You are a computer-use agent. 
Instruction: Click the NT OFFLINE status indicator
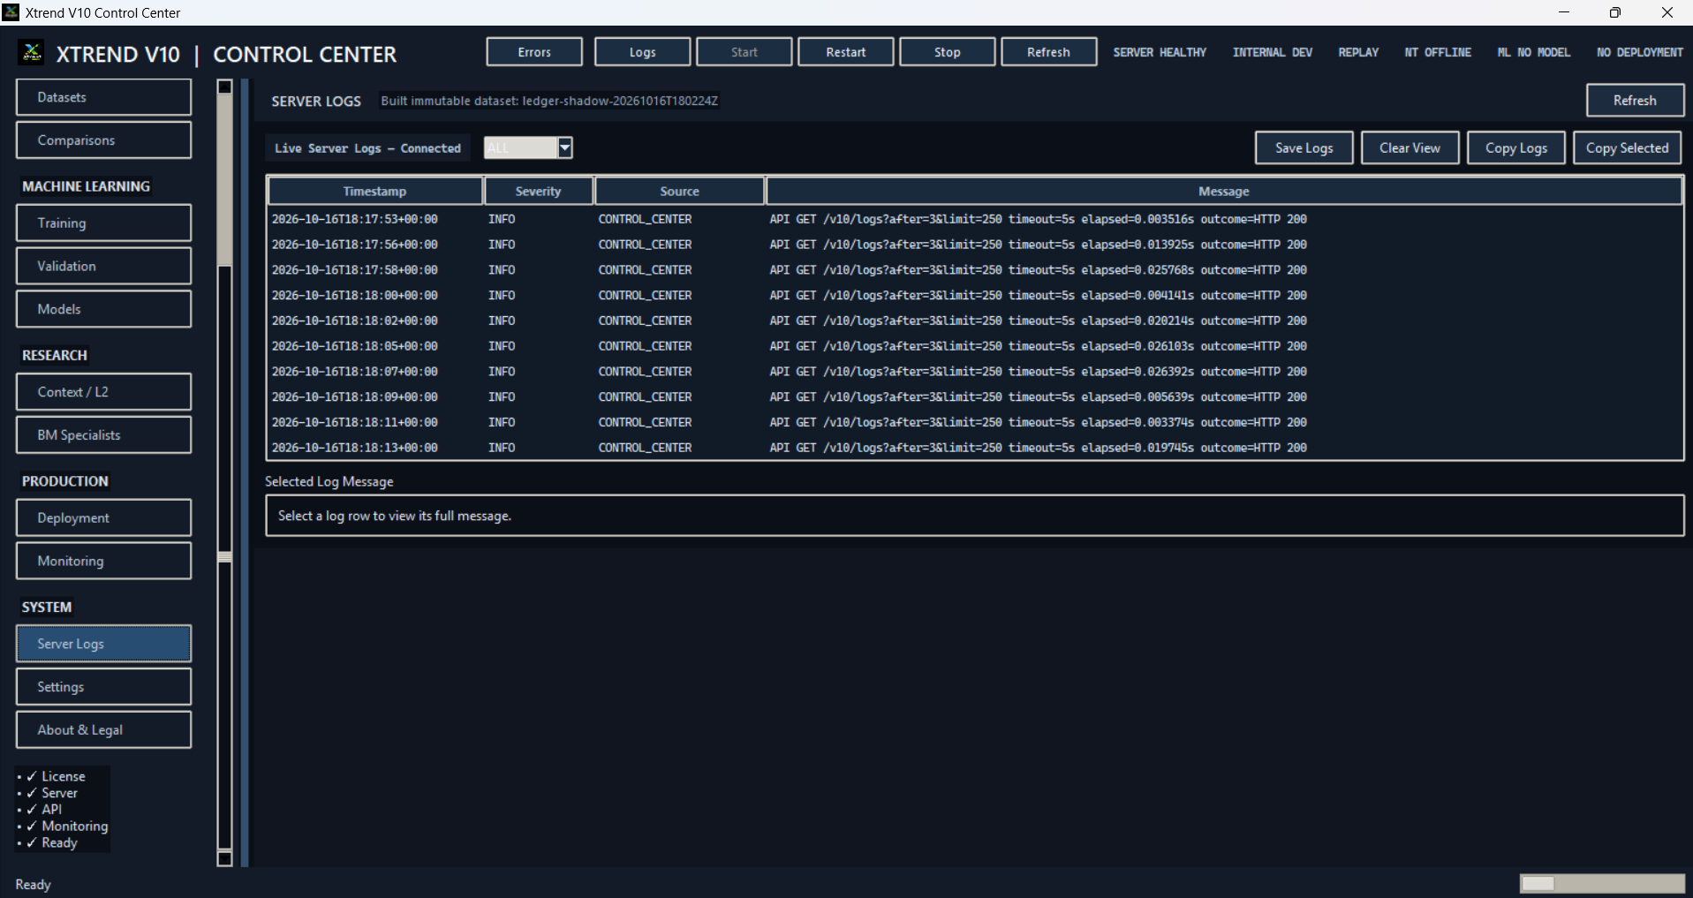pos(1438,52)
